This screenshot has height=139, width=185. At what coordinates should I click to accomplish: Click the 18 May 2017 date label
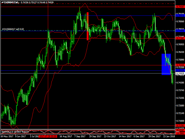click(x=7, y=136)
